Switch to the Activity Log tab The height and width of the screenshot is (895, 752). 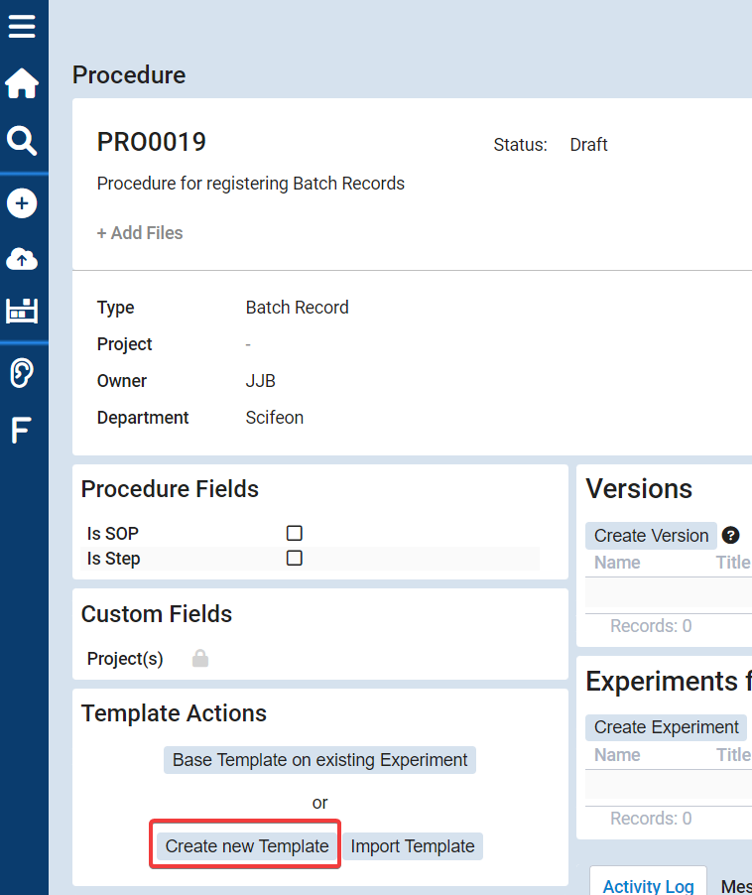point(648,885)
